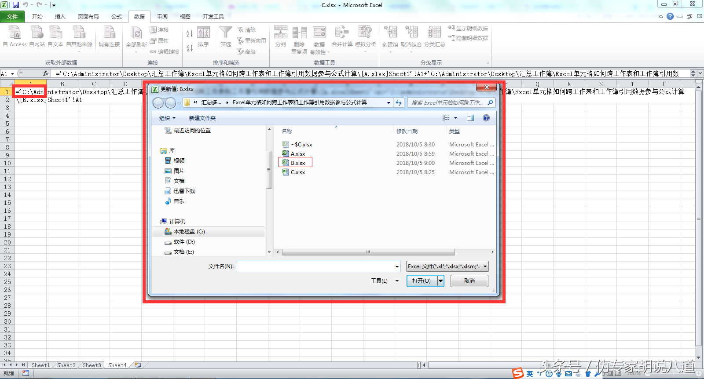Click the Open (打开) button

422,281
